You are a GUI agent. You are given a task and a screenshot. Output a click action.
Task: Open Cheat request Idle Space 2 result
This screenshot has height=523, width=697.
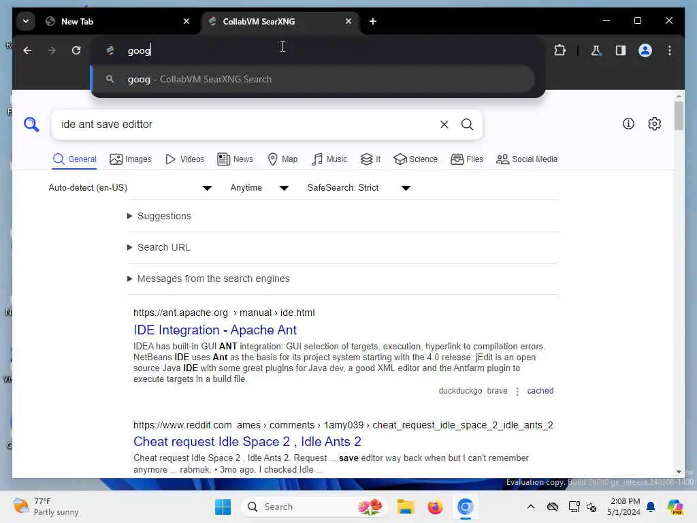pyautogui.click(x=247, y=441)
